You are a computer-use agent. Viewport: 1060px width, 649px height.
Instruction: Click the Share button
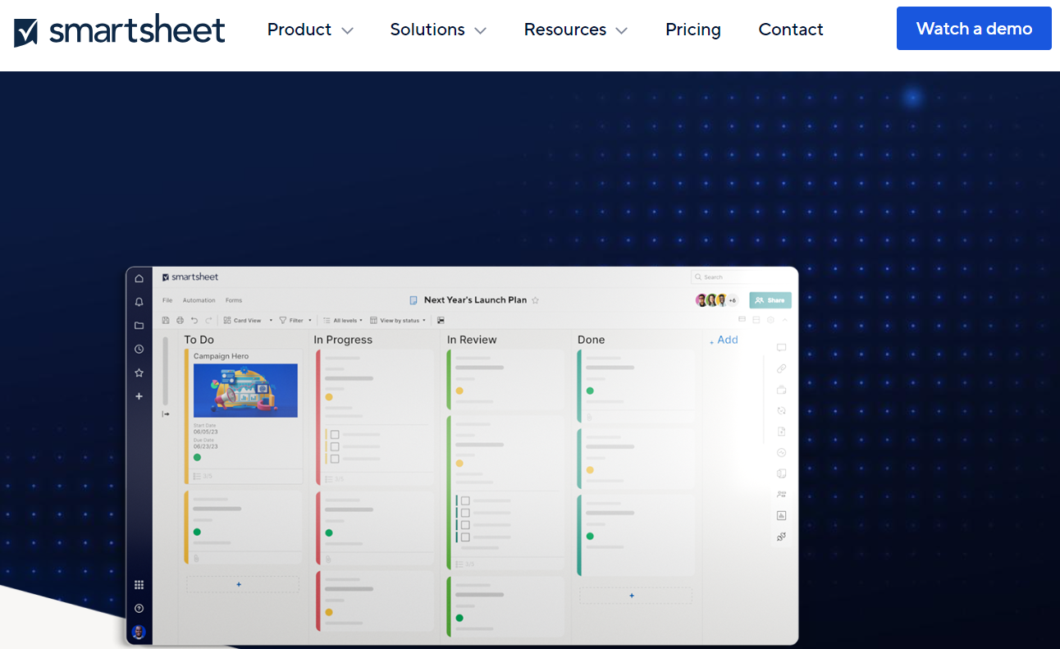[770, 300]
